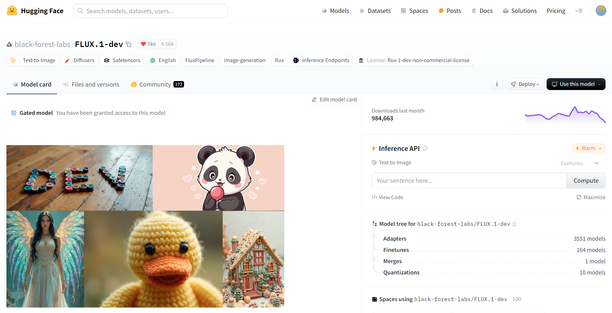Toggle the like button for this model
Screen dimensions: 612x313
click(148, 44)
